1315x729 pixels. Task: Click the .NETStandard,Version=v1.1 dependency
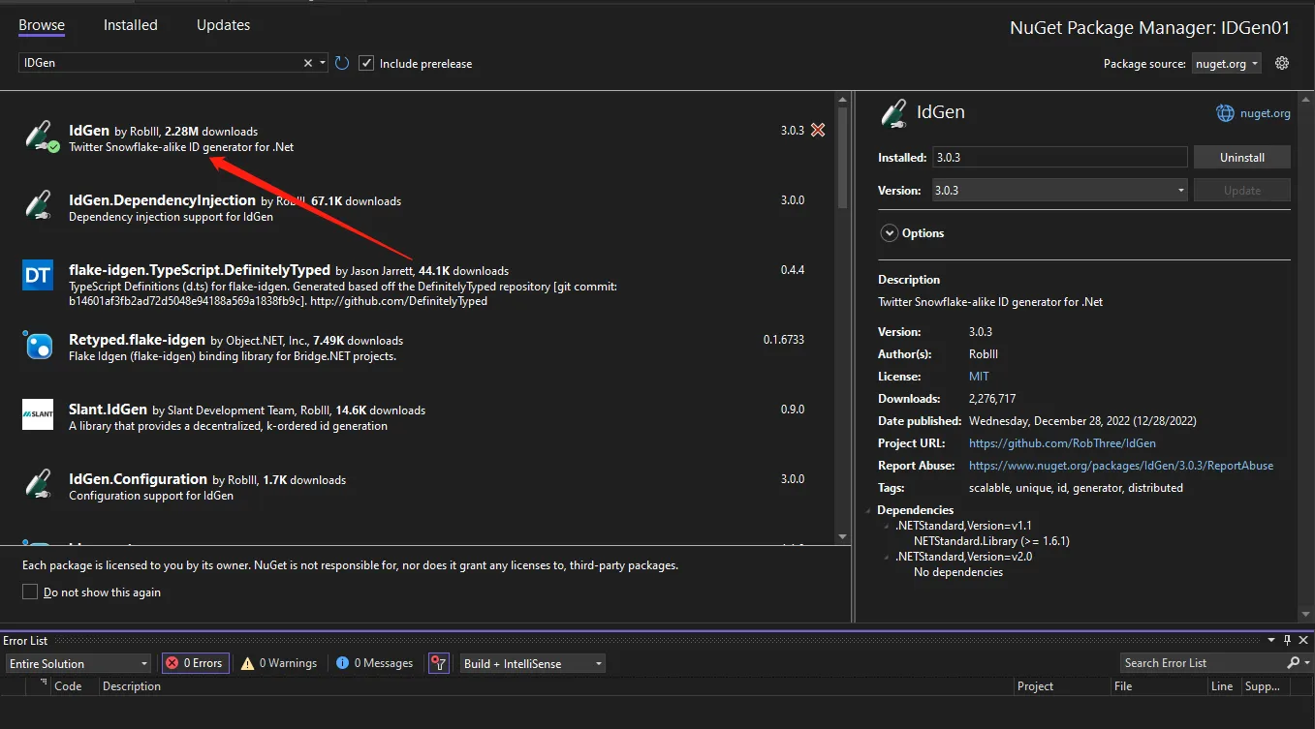click(x=963, y=526)
